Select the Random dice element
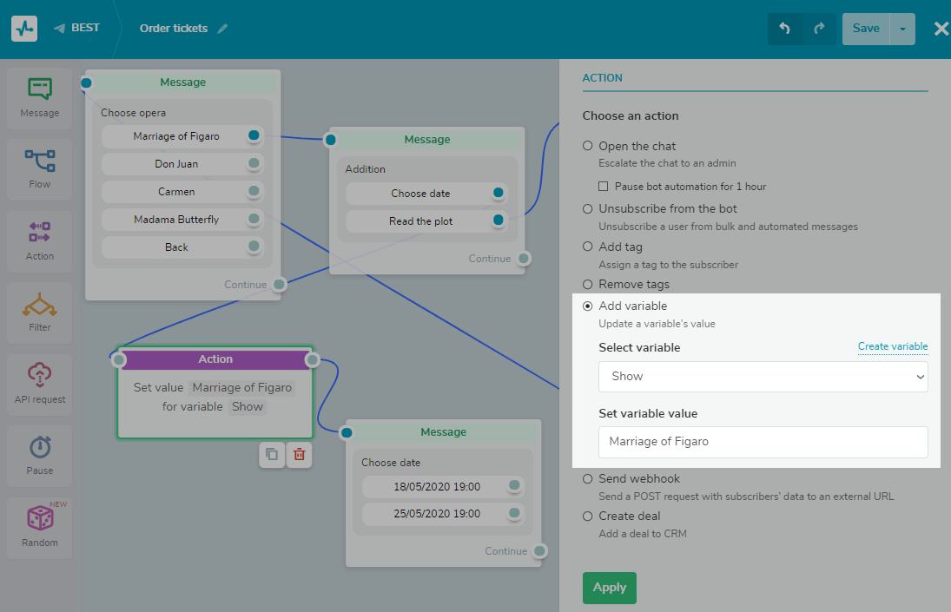This screenshot has width=951, height=612. 40,519
